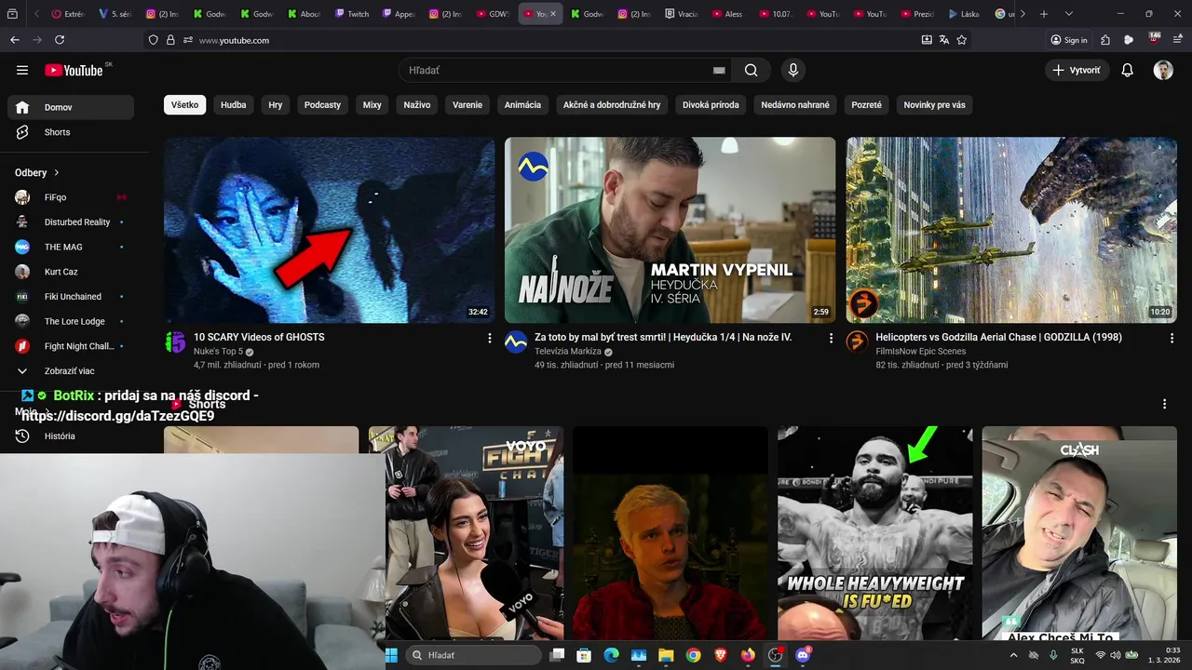This screenshot has width=1192, height=670.
Task: Select the Podcasty filter chip
Action: [322, 105]
